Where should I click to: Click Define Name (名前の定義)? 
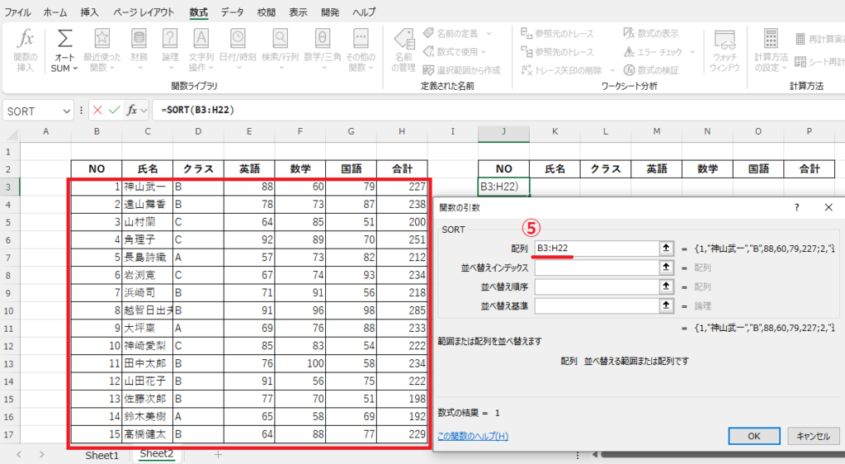point(451,33)
